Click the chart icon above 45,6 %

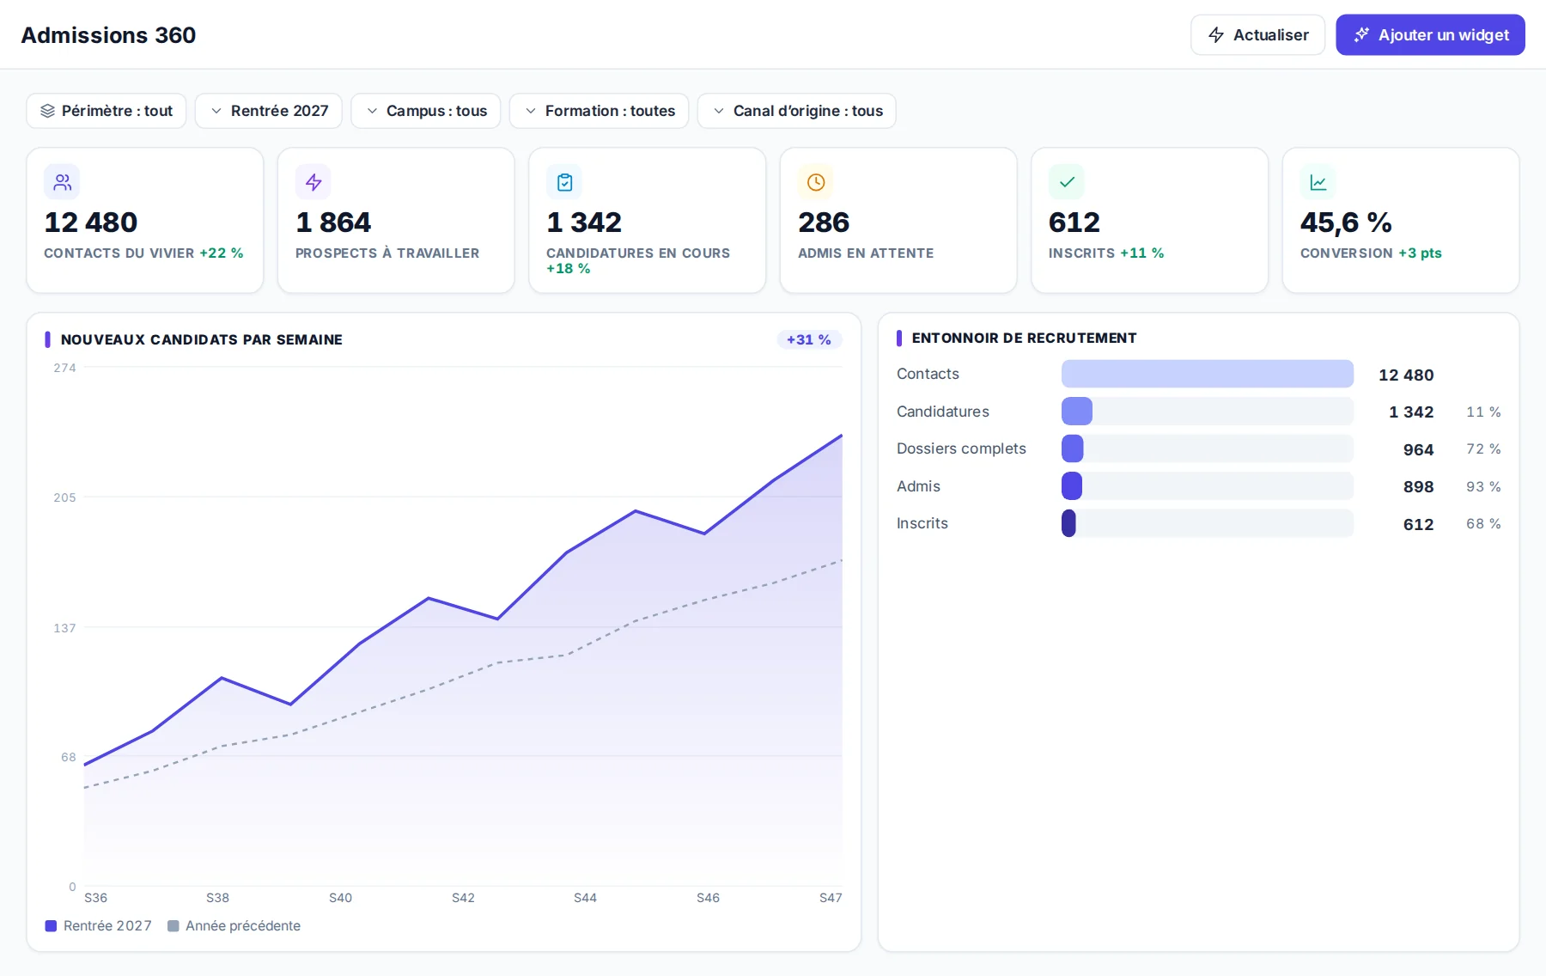[1318, 182]
